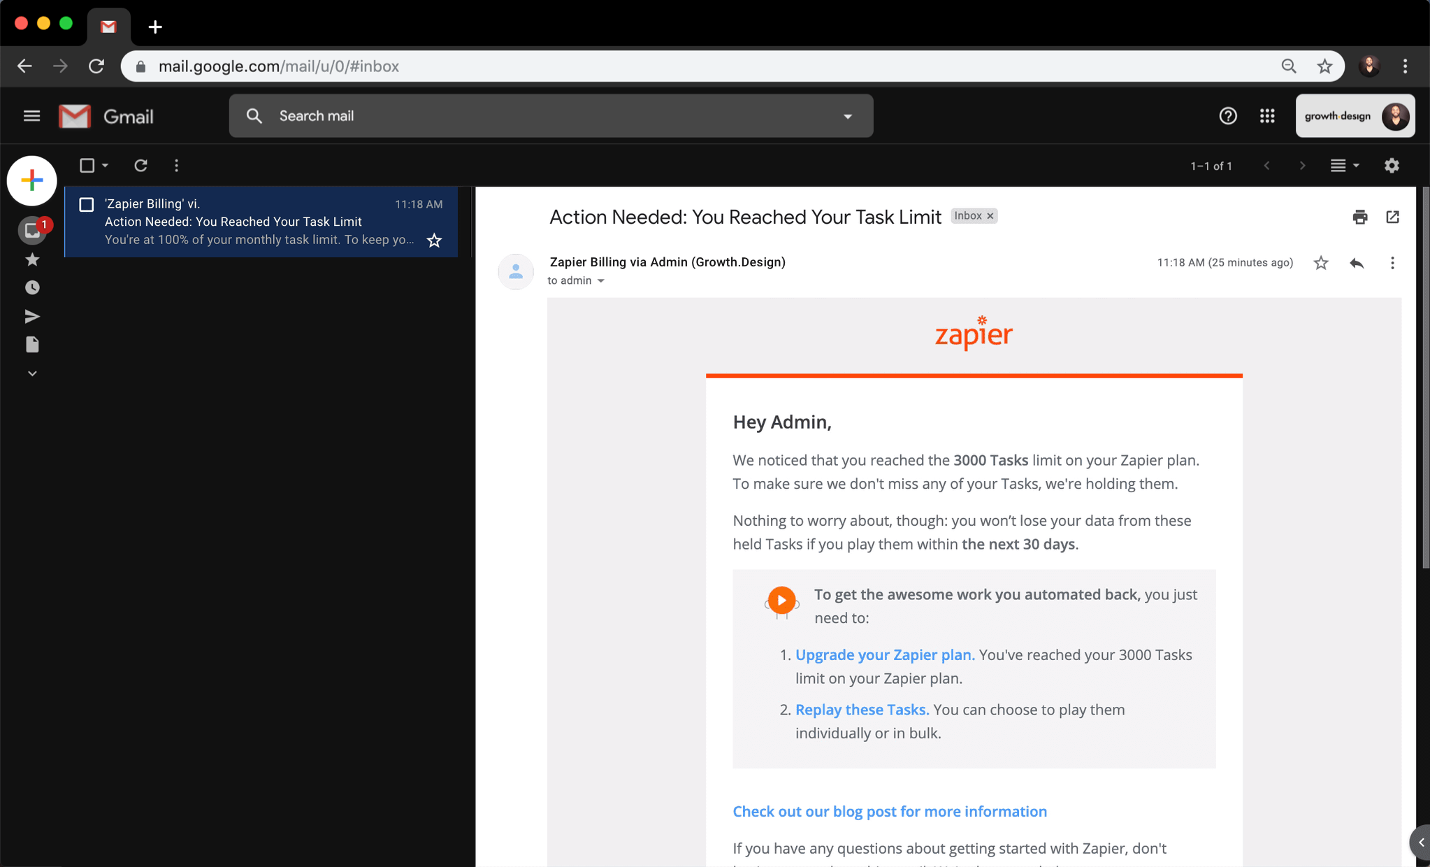Open the Snoozed clock folder
Viewport: 1430px width, 867px height.
32,287
